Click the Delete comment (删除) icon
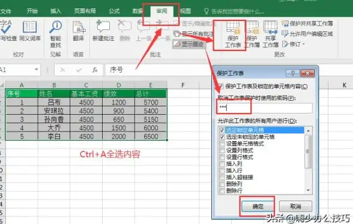 (x=125, y=31)
